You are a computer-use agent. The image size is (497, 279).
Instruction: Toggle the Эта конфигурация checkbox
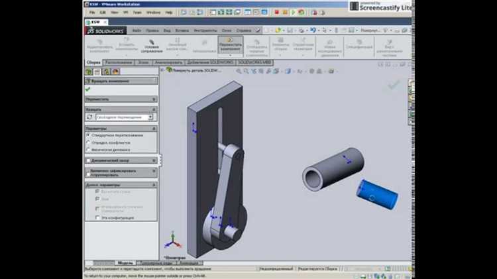[97, 218]
